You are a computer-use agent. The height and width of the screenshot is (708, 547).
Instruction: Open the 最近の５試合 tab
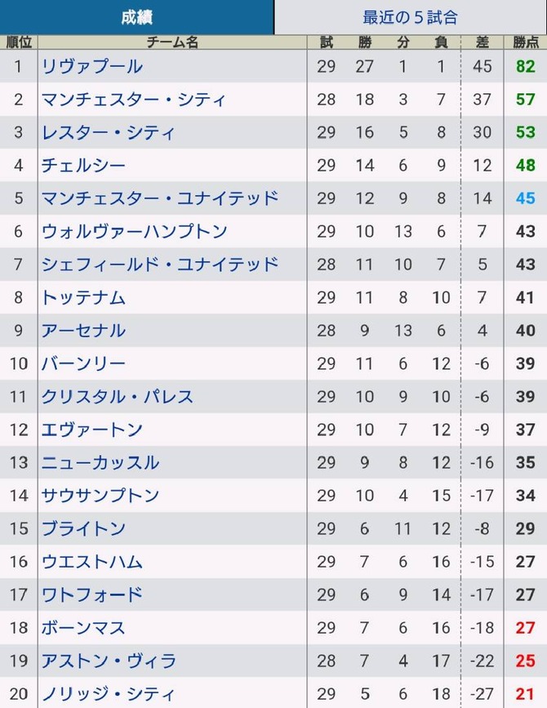[410, 17]
